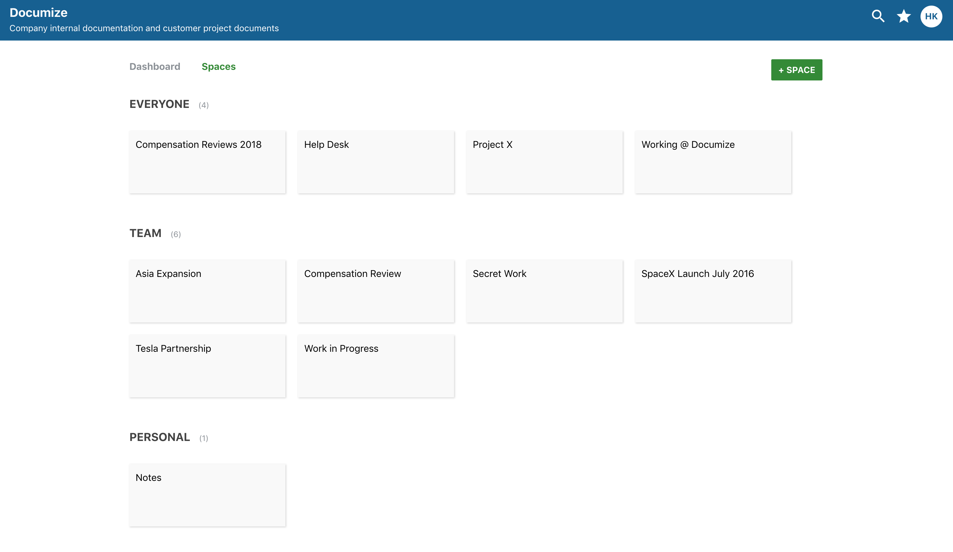This screenshot has height=552, width=953.
Task: Open the Project X space
Action: [545, 162]
